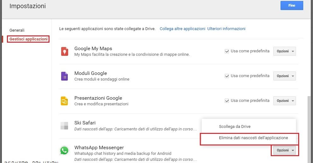
Task: Click WhatsApp Messenger Opzioni dropdown button
Action: (x=284, y=150)
